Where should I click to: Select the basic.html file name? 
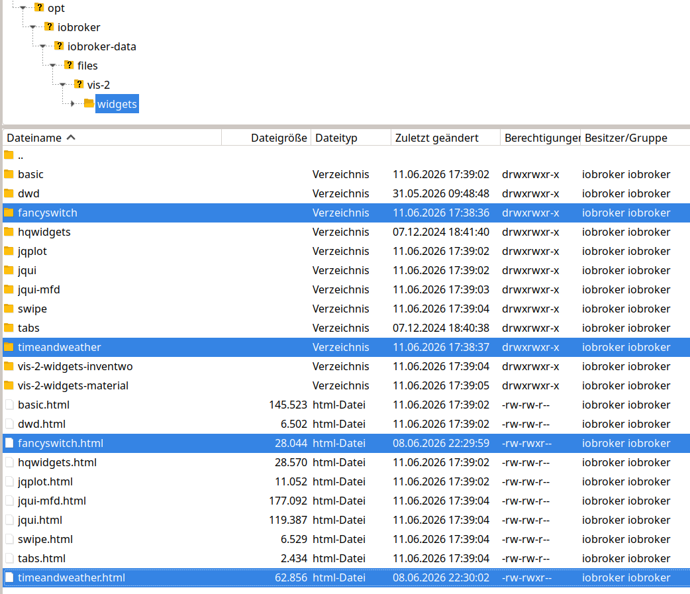coord(44,405)
